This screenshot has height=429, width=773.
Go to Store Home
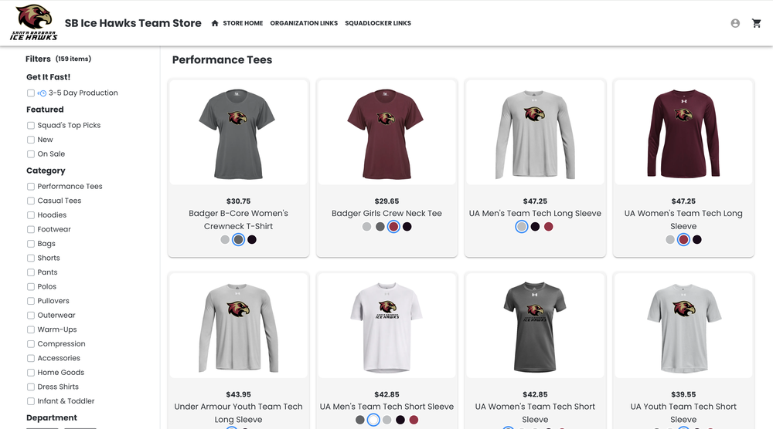point(243,23)
